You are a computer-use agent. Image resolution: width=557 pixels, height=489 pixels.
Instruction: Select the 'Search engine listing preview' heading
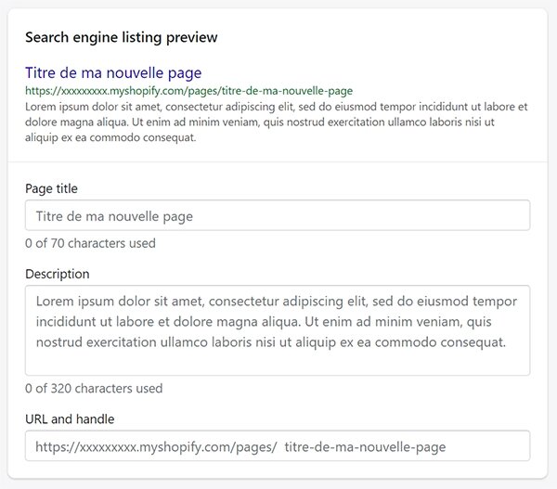[x=121, y=37]
